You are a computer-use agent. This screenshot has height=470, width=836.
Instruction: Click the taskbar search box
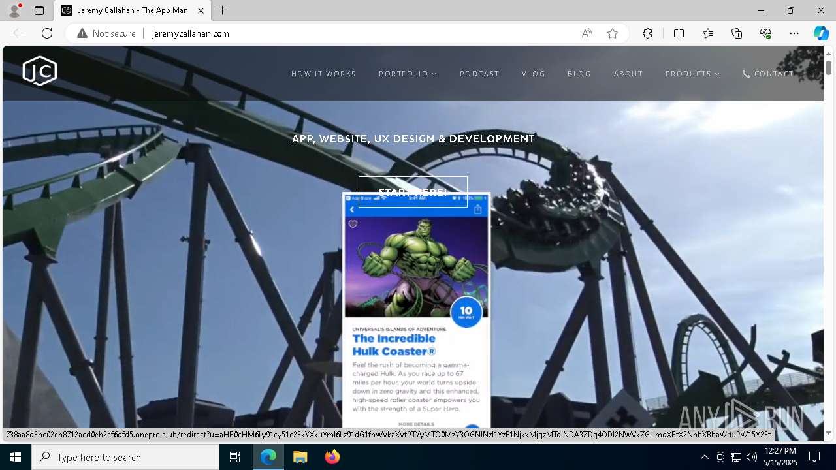coord(125,457)
